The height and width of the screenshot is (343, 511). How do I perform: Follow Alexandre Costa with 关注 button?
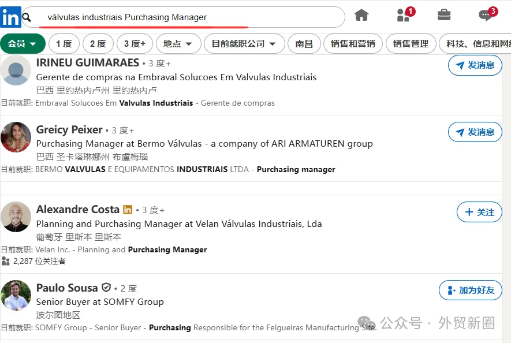[479, 212]
